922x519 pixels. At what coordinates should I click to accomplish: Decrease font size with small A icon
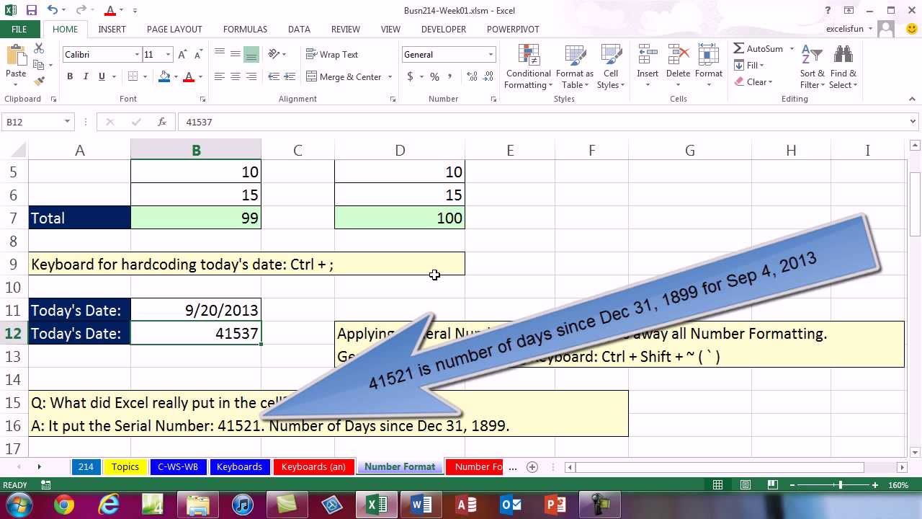pyautogui.click(x=197, y=55)
